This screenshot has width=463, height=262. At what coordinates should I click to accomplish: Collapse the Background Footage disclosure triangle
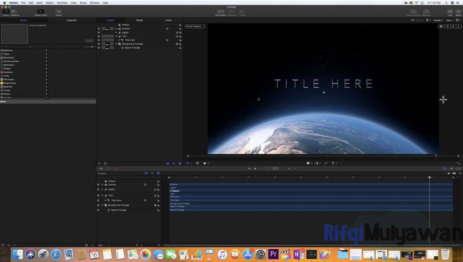click(x=117, y=44)
